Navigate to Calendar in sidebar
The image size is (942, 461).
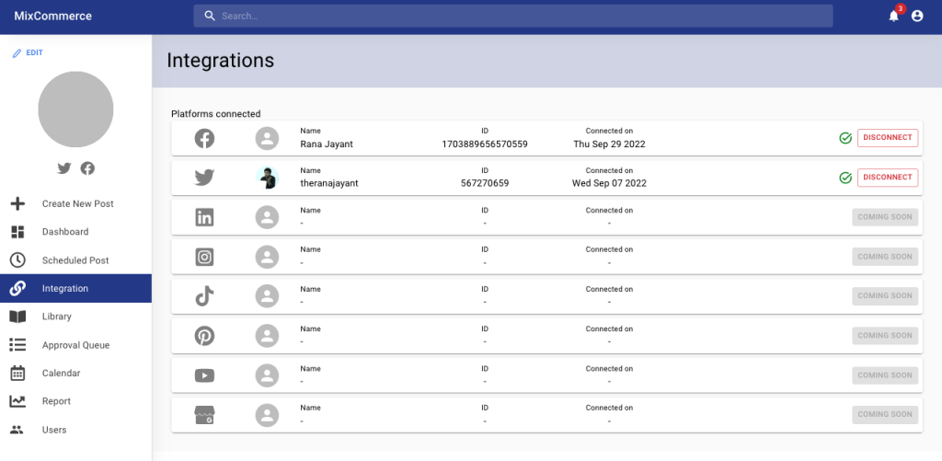pos(61,374)
